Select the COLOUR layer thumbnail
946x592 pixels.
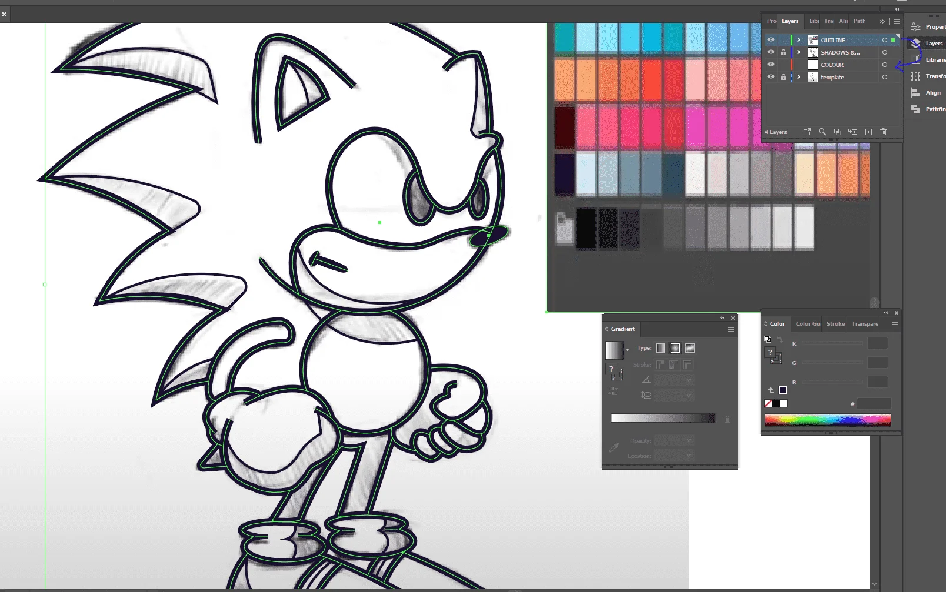pyautogui.click(x=813, y=65)
